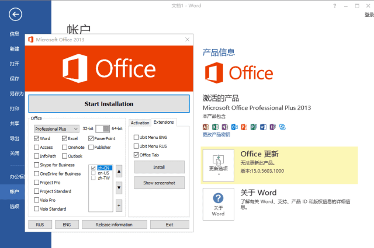This screenshot has height=248, width=374.
Task: Enable the Outlook checkbox
Action: pos(64,156)
